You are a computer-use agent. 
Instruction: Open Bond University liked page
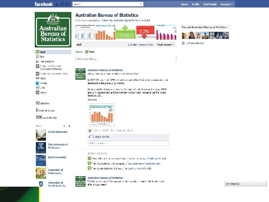57,157
